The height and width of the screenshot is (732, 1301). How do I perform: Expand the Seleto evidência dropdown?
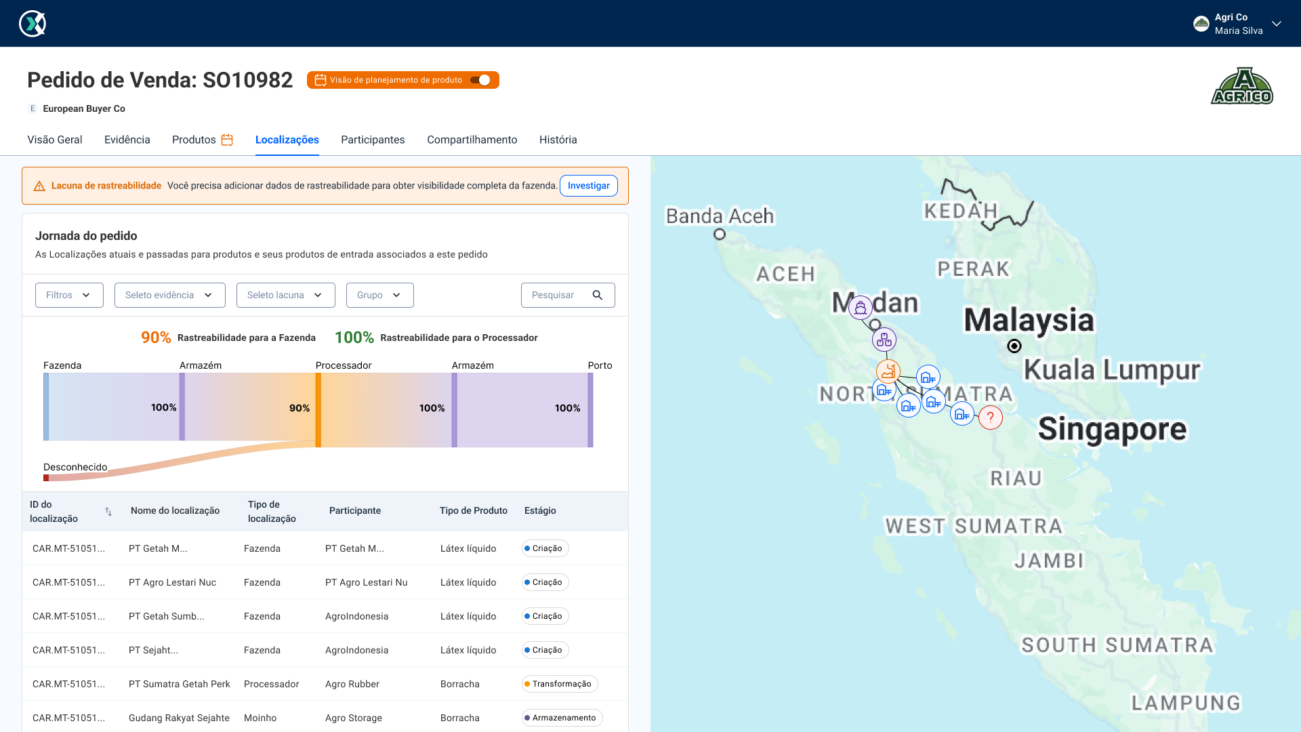click(169, 296)
